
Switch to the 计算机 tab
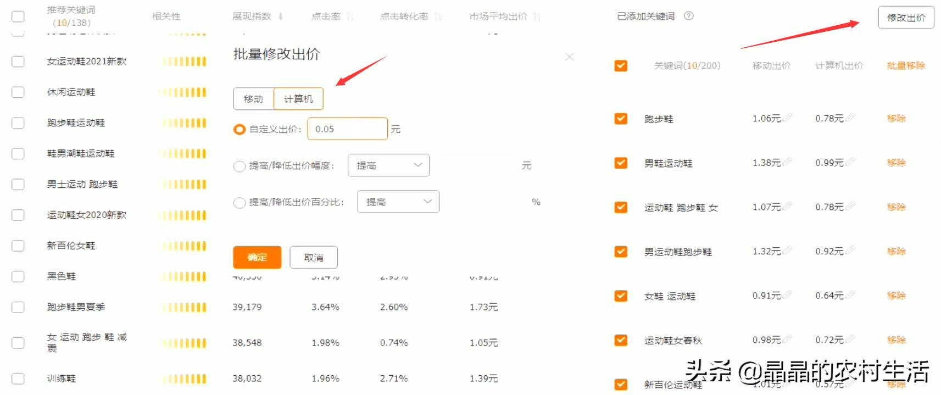point(298,99)
